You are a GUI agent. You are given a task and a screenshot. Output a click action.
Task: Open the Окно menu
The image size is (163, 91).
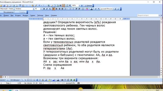click(x=47, y=15)
